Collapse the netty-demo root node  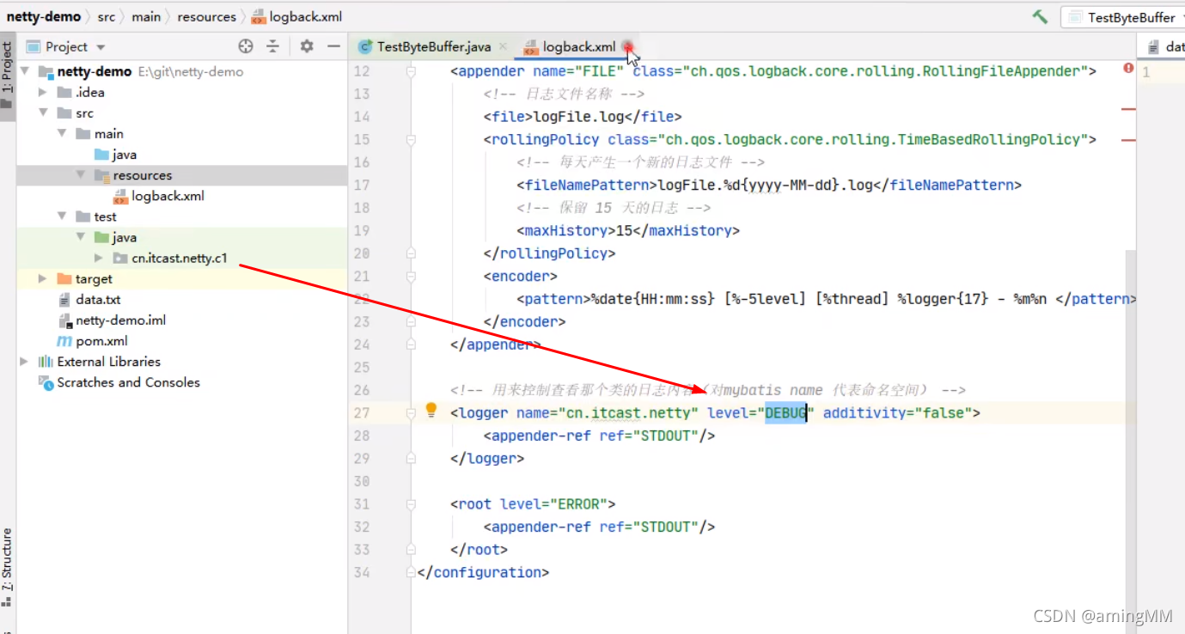24,71
